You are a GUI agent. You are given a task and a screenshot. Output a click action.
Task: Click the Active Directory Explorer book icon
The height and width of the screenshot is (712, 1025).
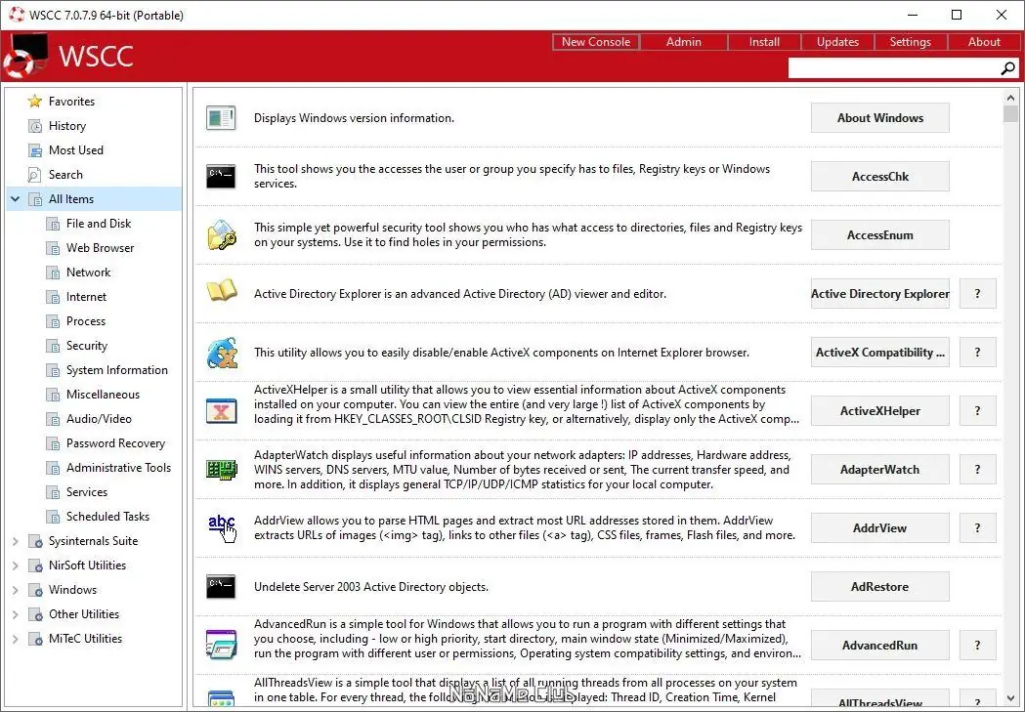[x=222, y=292]
